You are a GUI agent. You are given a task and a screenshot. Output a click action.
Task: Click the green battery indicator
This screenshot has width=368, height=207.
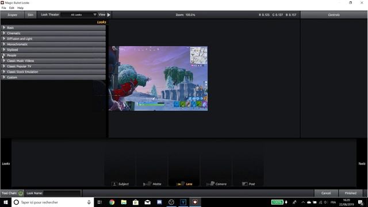click(x=277, y=202)
